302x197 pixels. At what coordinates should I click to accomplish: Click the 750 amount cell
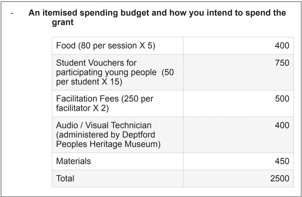point(239,72)
